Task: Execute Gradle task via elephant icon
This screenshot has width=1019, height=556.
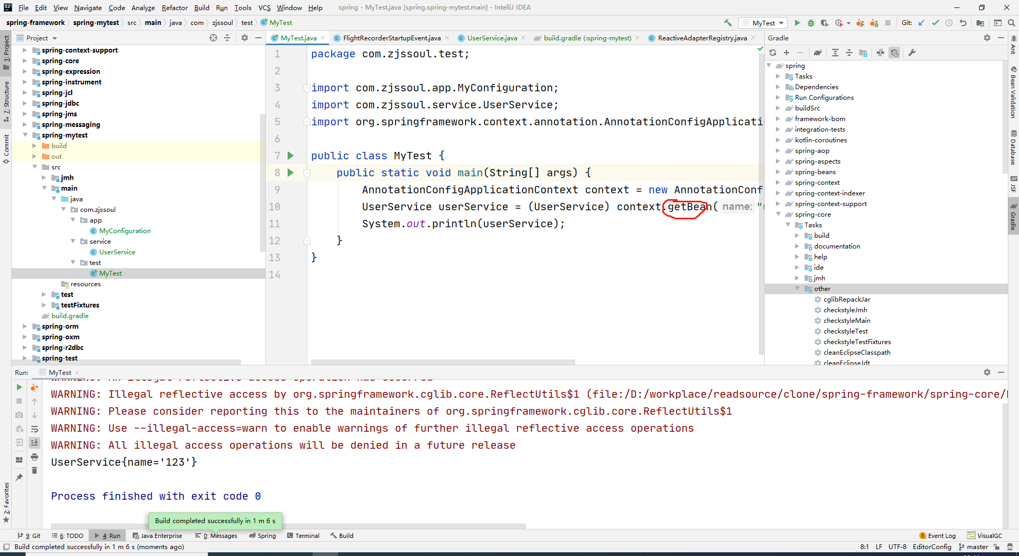Action: [818, 53]
